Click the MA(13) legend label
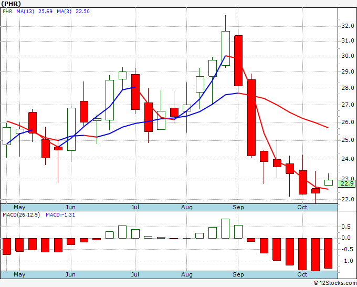 (x=25, y=12)
